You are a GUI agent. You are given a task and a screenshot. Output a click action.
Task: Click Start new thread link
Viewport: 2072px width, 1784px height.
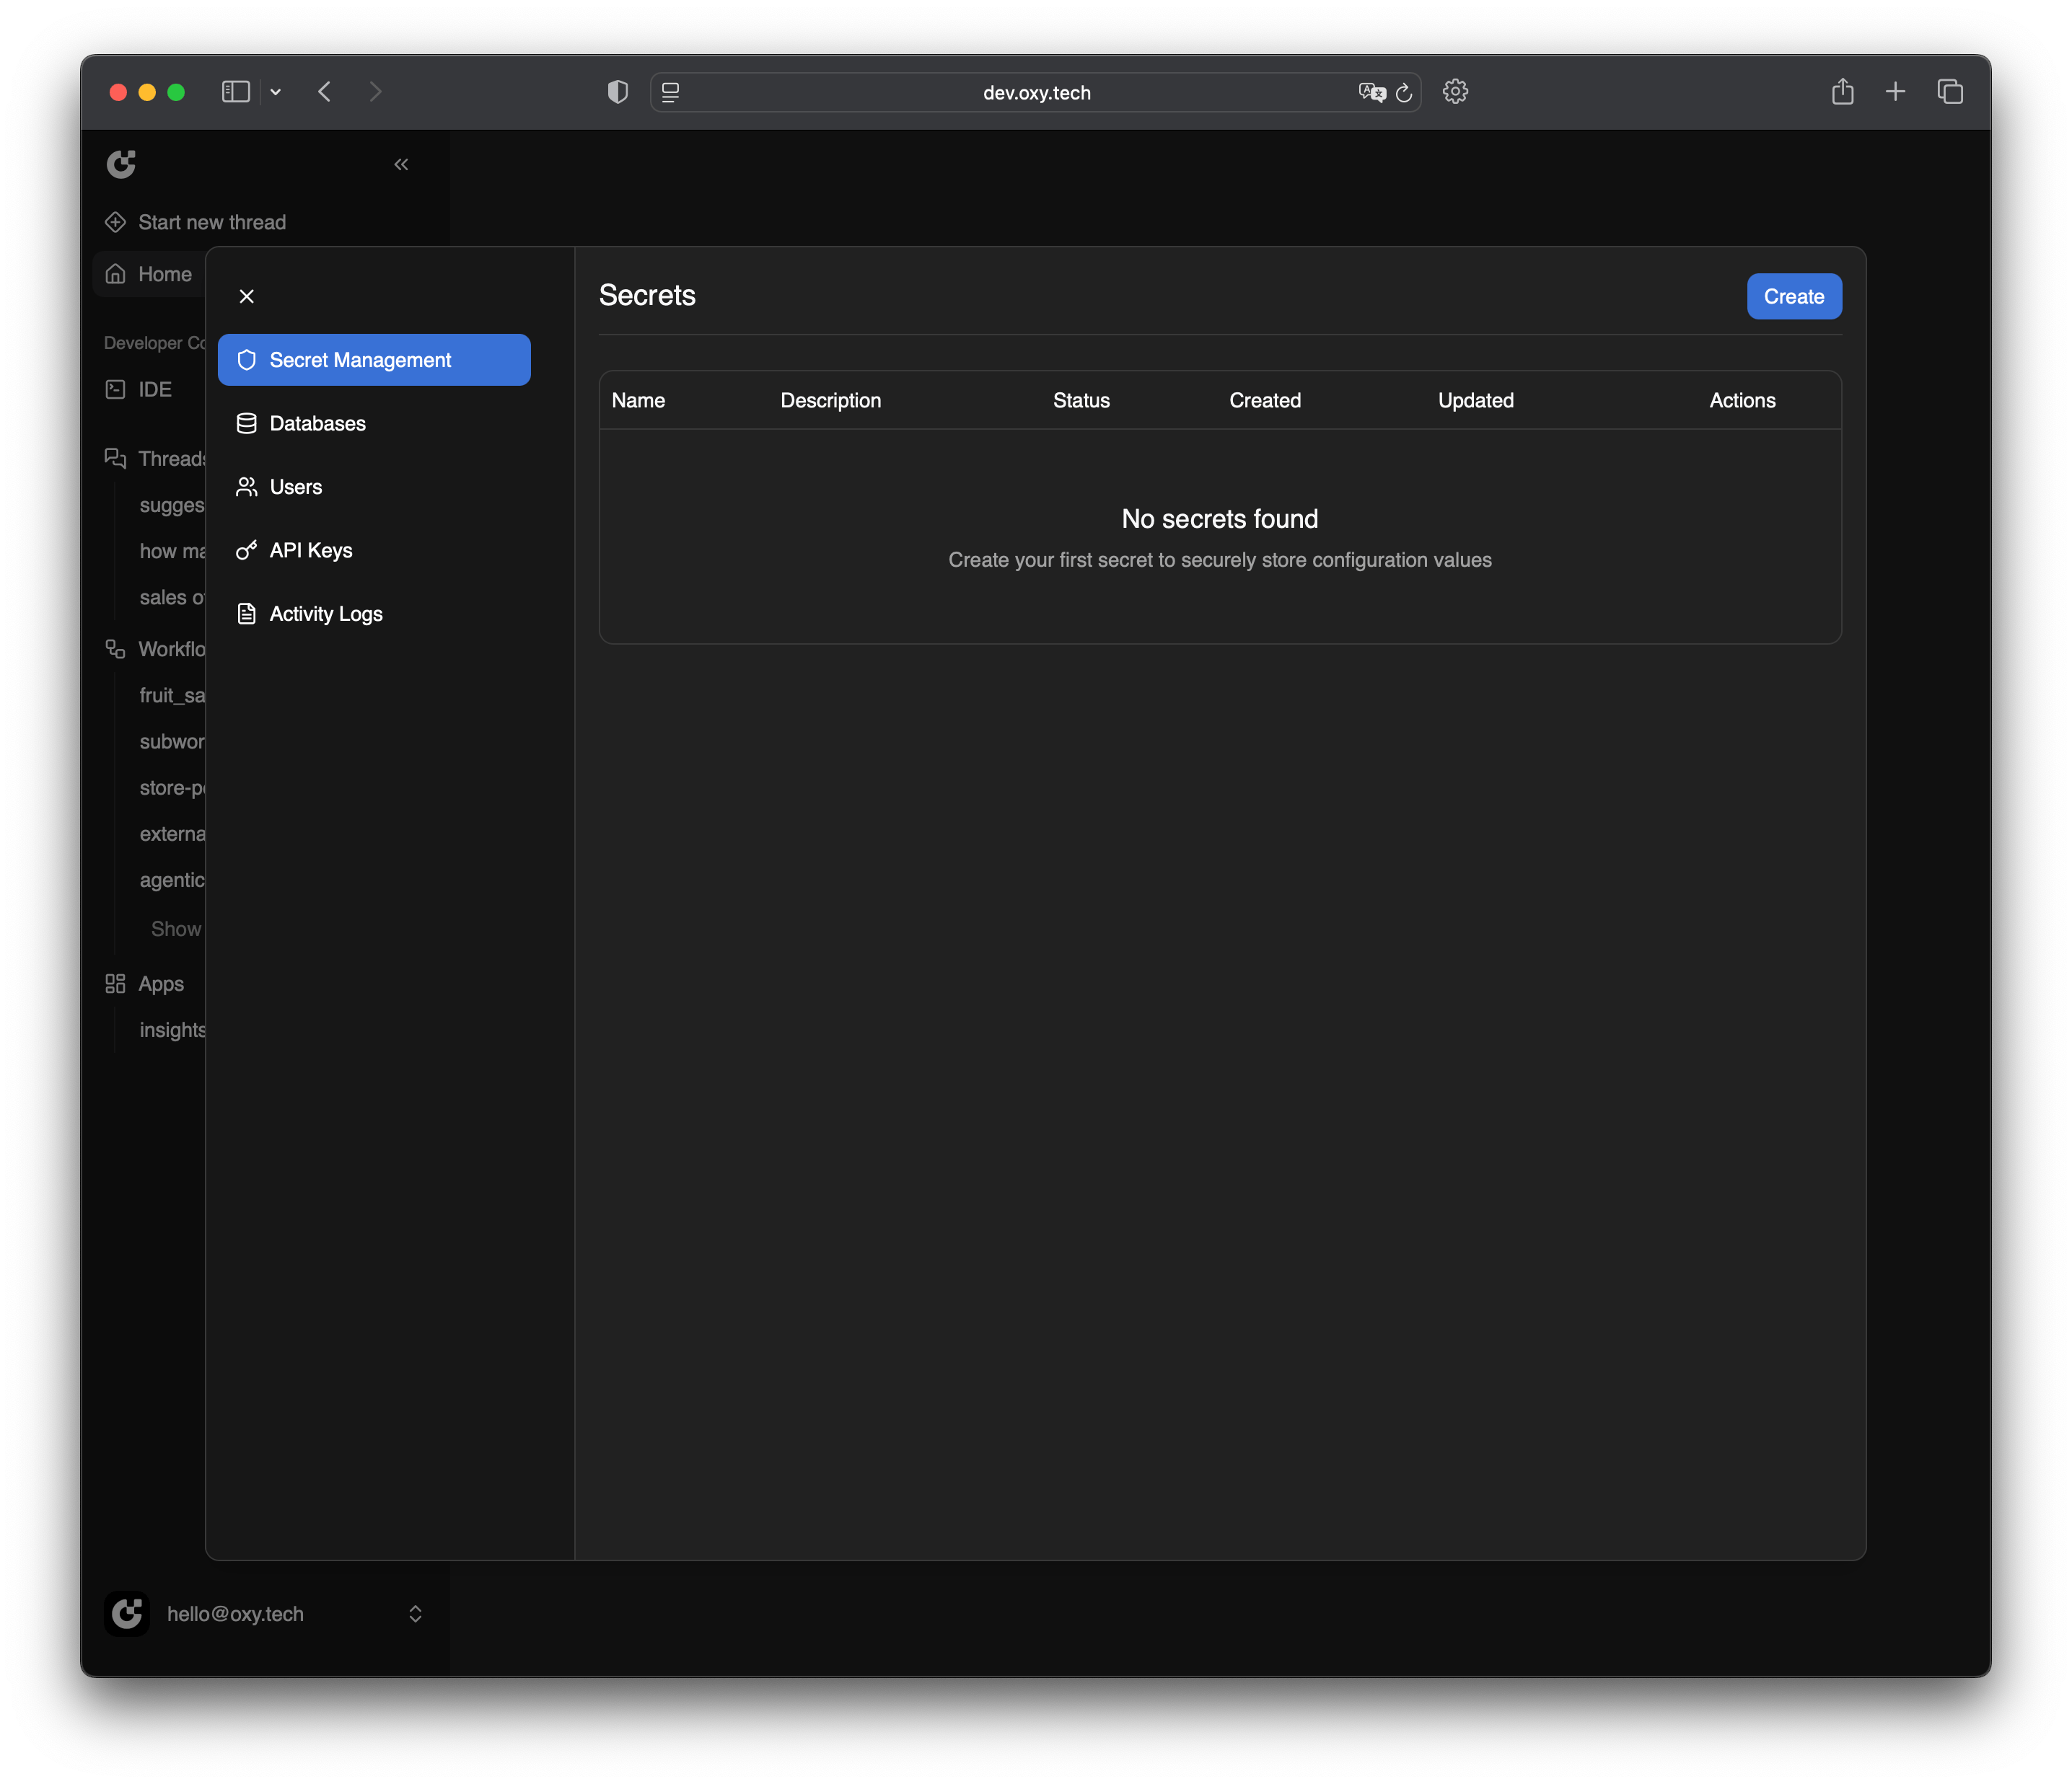(211, 222)
